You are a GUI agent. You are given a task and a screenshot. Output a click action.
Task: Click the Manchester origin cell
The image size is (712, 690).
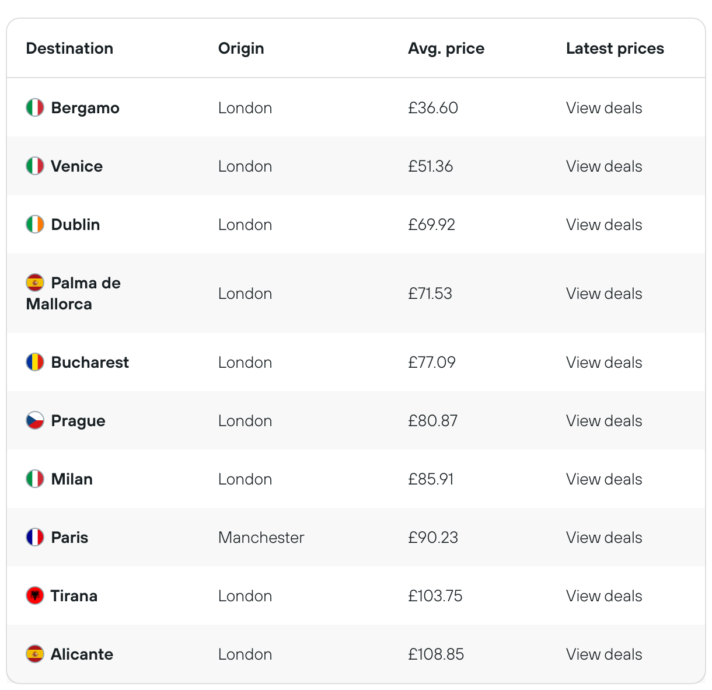pos(261,538)
